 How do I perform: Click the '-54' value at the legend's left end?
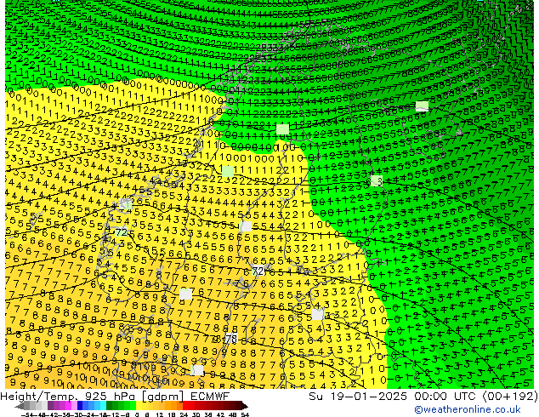(27, 415)
